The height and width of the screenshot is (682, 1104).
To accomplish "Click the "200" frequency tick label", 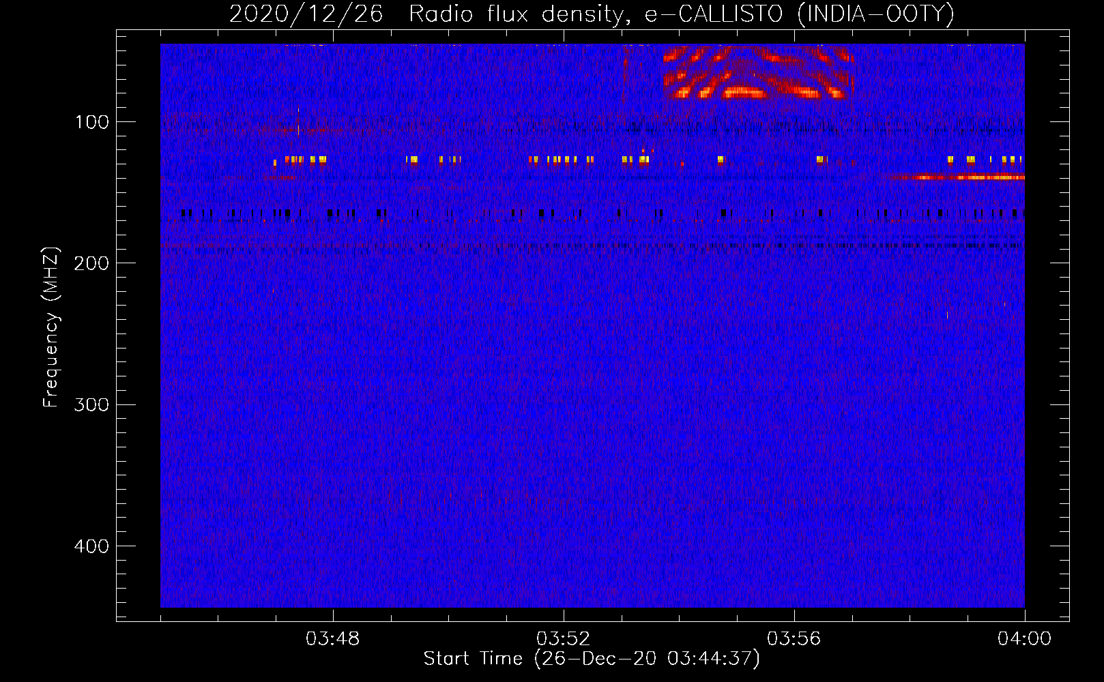I will [92, 263].
